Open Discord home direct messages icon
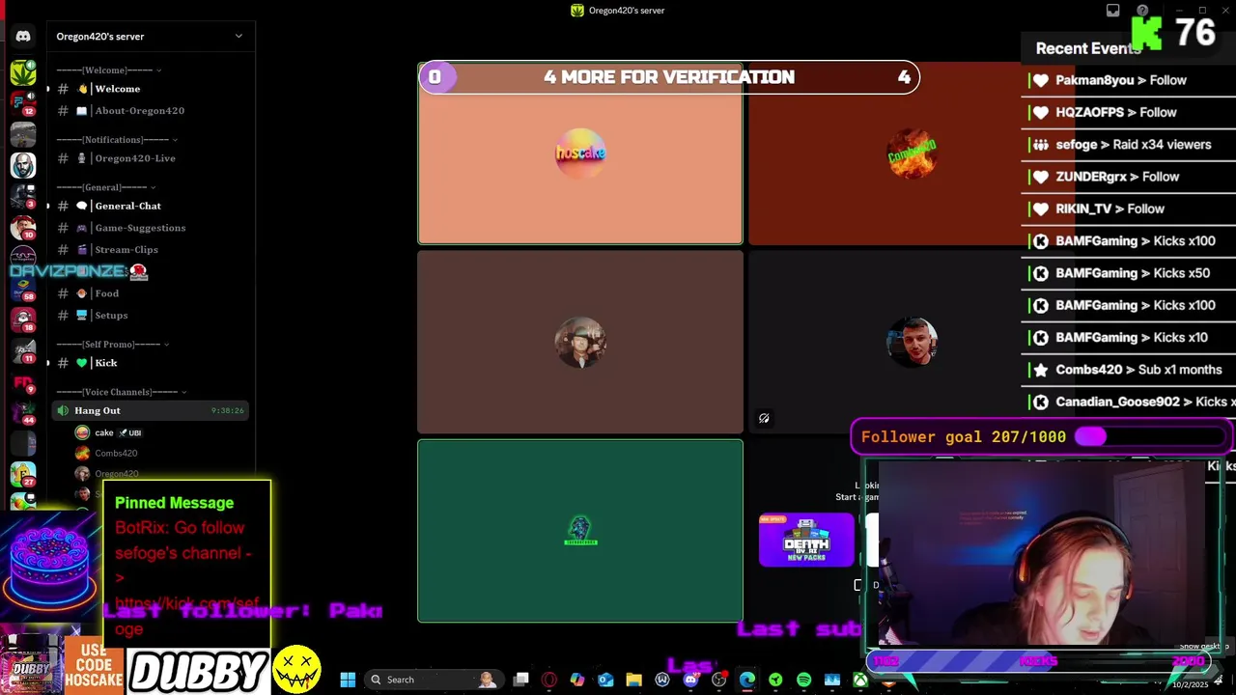 [x=23, y=37]
